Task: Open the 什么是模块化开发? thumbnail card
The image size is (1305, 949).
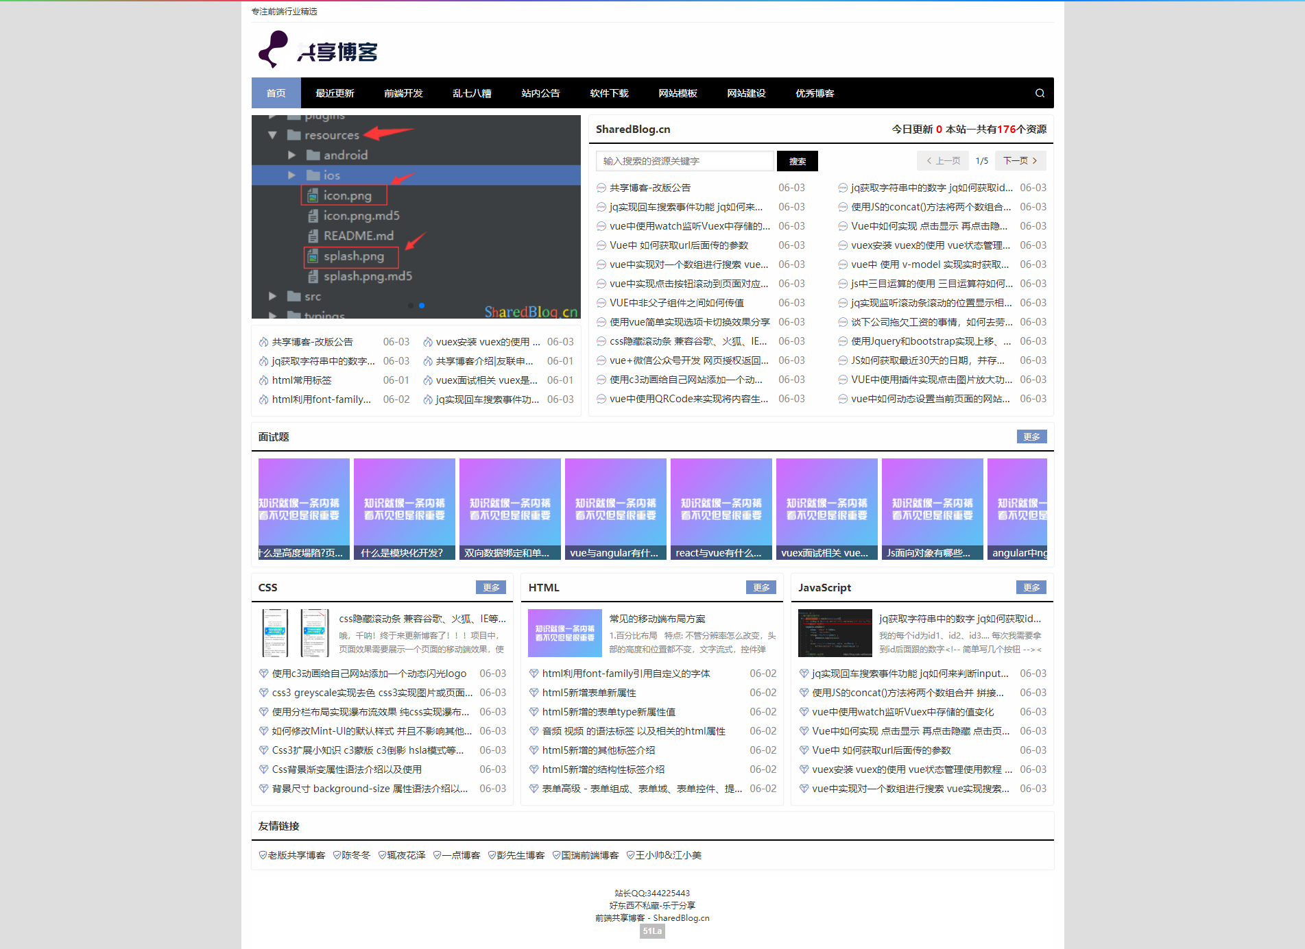Action: pos(405,509)
